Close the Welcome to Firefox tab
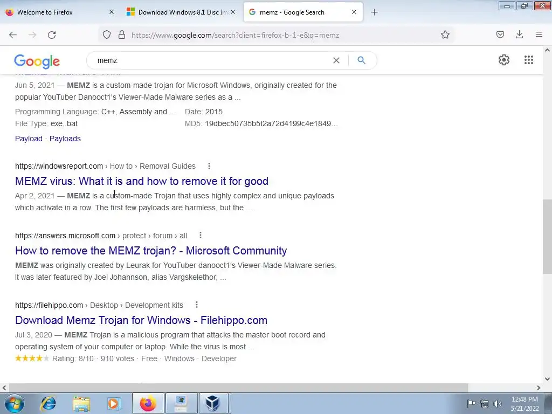This screenshot has height=414, width=552. pyautogui.click(x=112, y=12)
